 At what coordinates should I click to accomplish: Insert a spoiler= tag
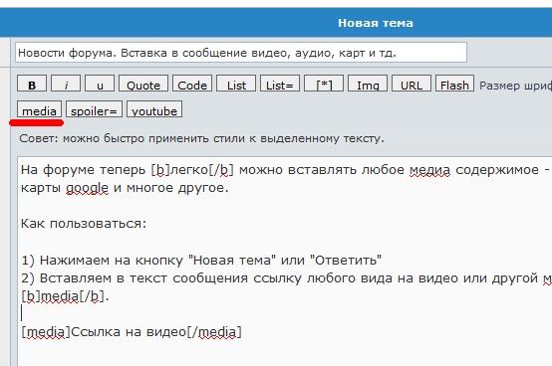tap(94, 109)
